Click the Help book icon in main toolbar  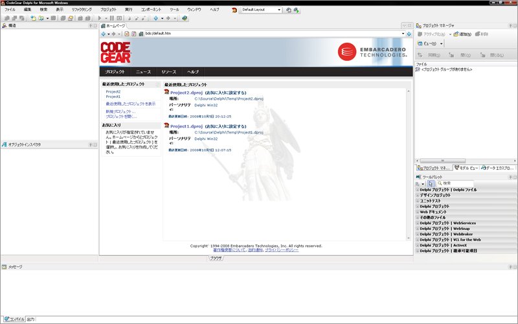(185, 18)
